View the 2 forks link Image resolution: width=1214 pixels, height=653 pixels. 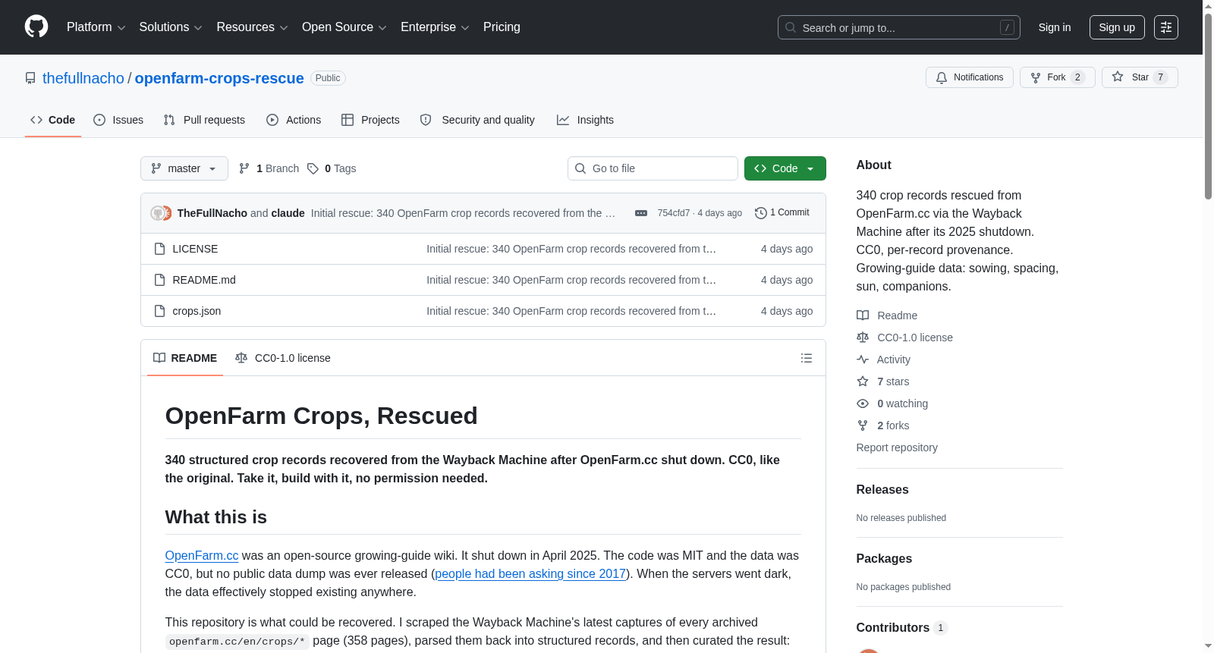pyautogui.click(x=883, y=425)
